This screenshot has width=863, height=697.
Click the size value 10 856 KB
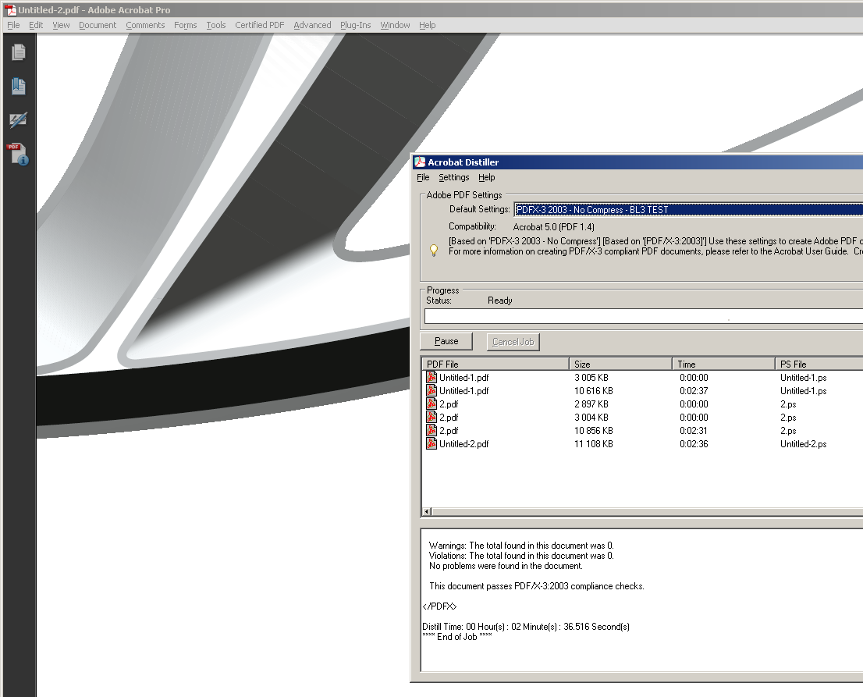593,431
